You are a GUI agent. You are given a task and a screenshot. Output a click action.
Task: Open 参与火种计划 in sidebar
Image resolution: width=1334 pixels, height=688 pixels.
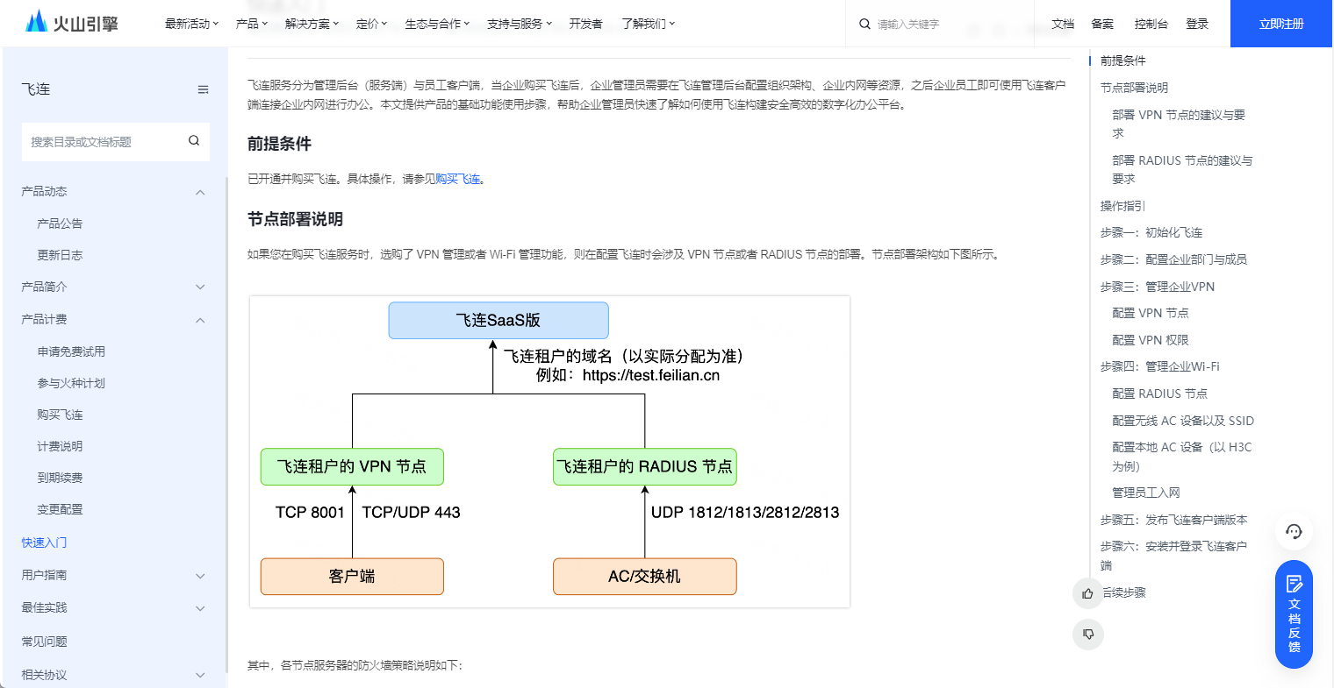71,383
